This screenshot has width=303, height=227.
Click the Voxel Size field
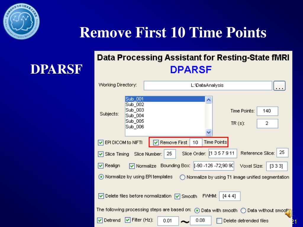277,166
